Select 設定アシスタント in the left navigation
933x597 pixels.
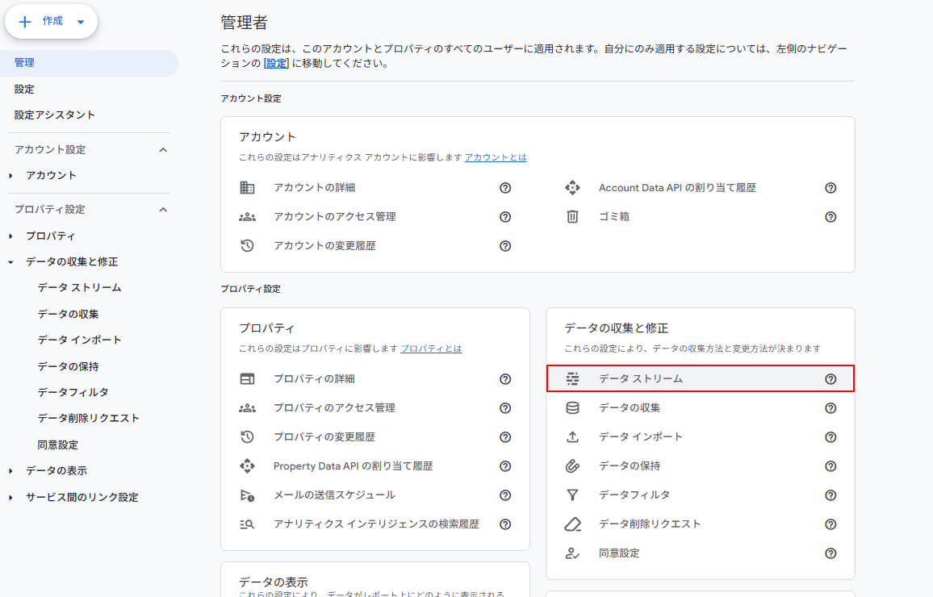[x=55, y=115]
